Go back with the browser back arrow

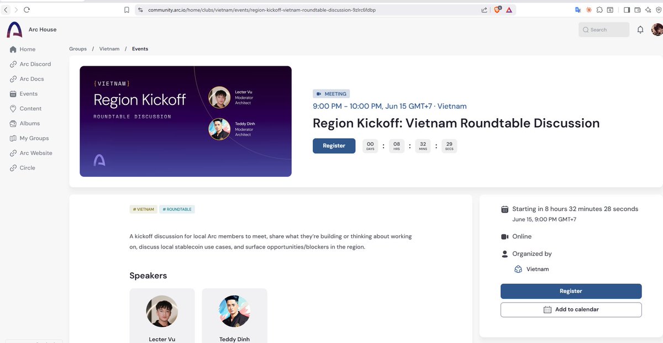point(6,10)
